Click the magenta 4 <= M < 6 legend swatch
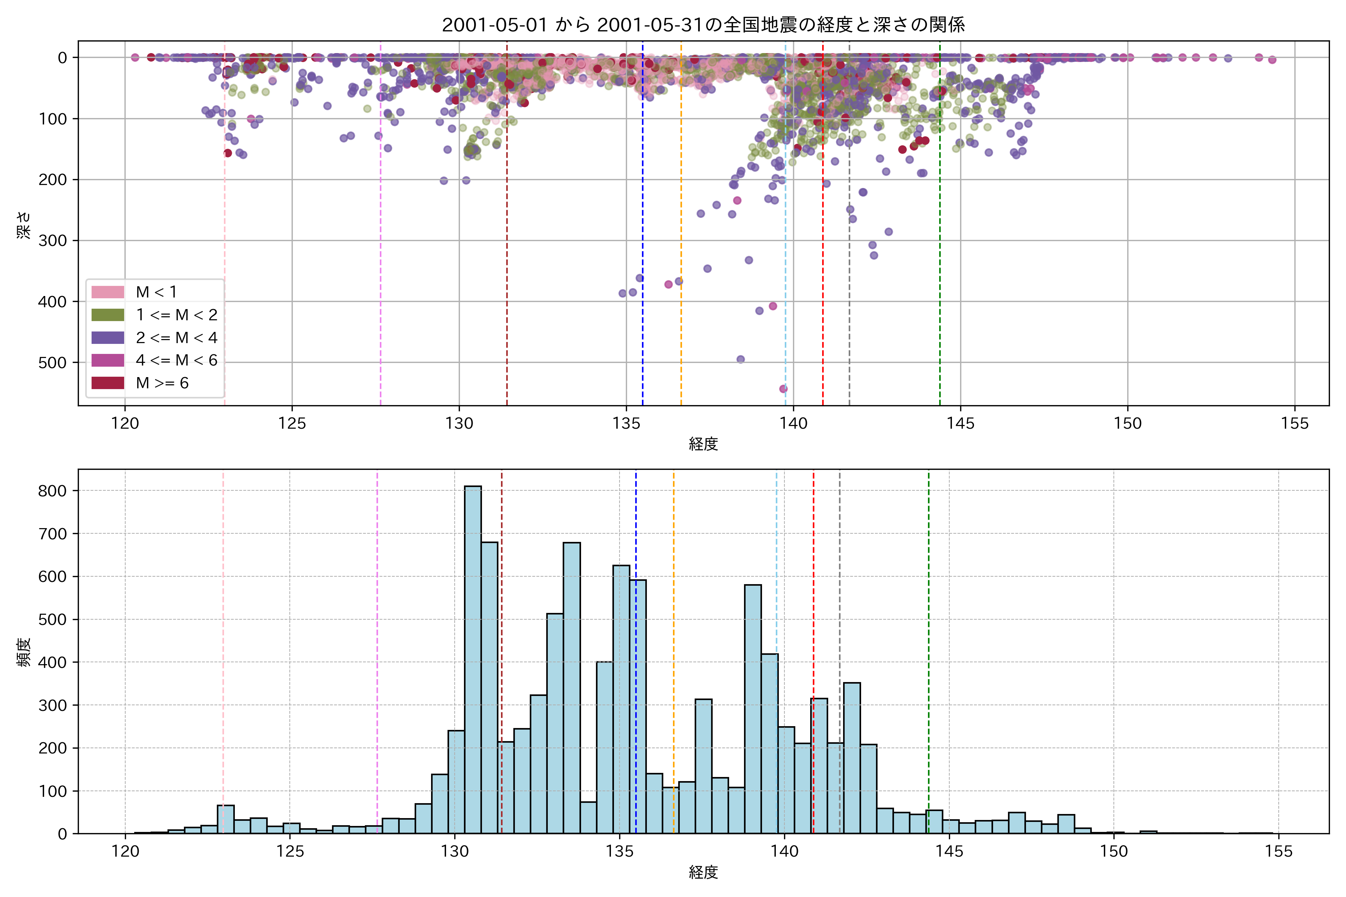 [108, 360]
